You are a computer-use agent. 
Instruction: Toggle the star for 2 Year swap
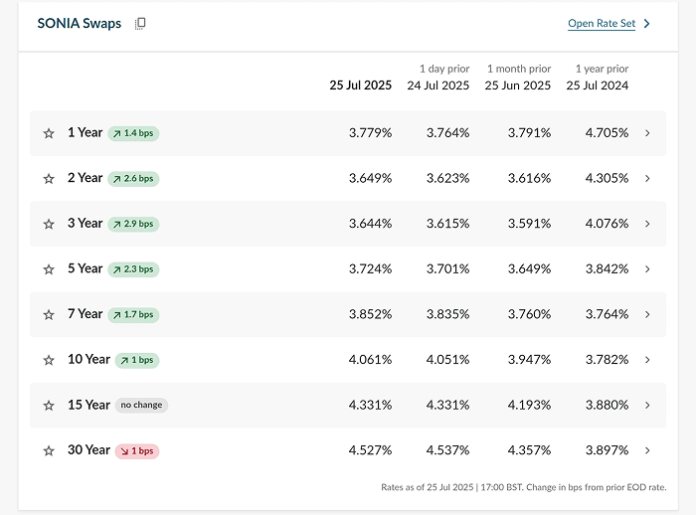coord(49,179)
